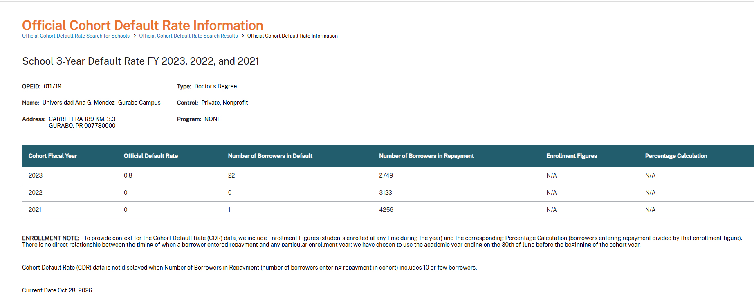Select the orange page title heading

pyautogui.click(x=142, y=25)
